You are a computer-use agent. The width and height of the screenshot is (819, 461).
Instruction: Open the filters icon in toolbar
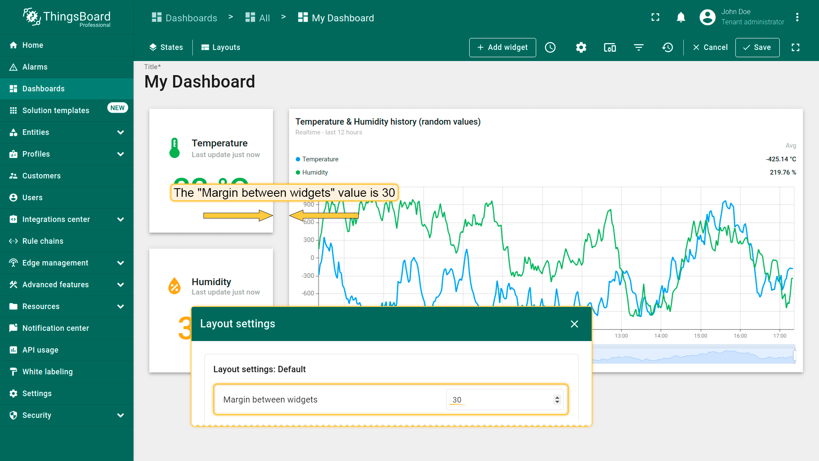point(639,47)
